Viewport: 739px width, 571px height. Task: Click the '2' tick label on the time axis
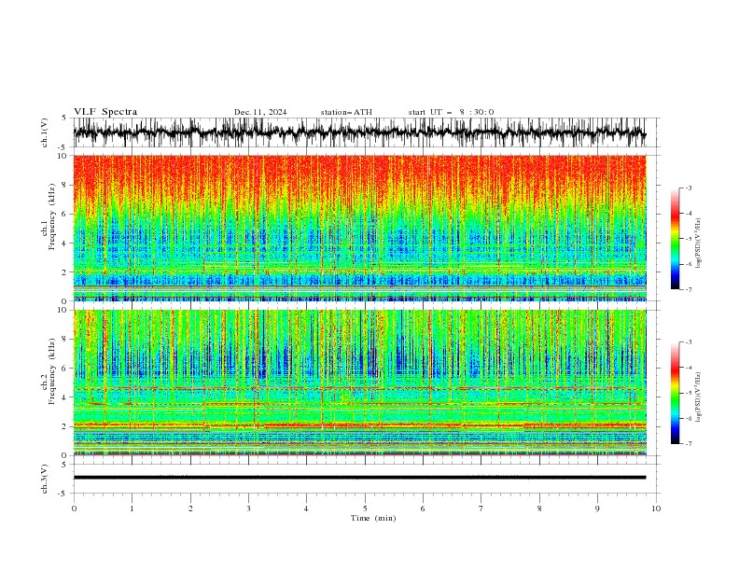(190, 508)
